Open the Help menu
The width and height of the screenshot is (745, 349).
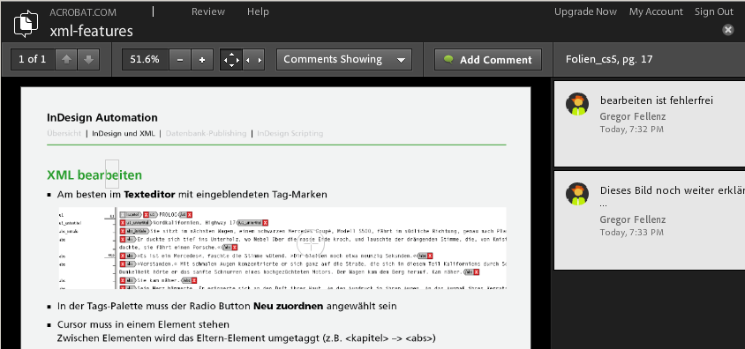click(258, 11)
